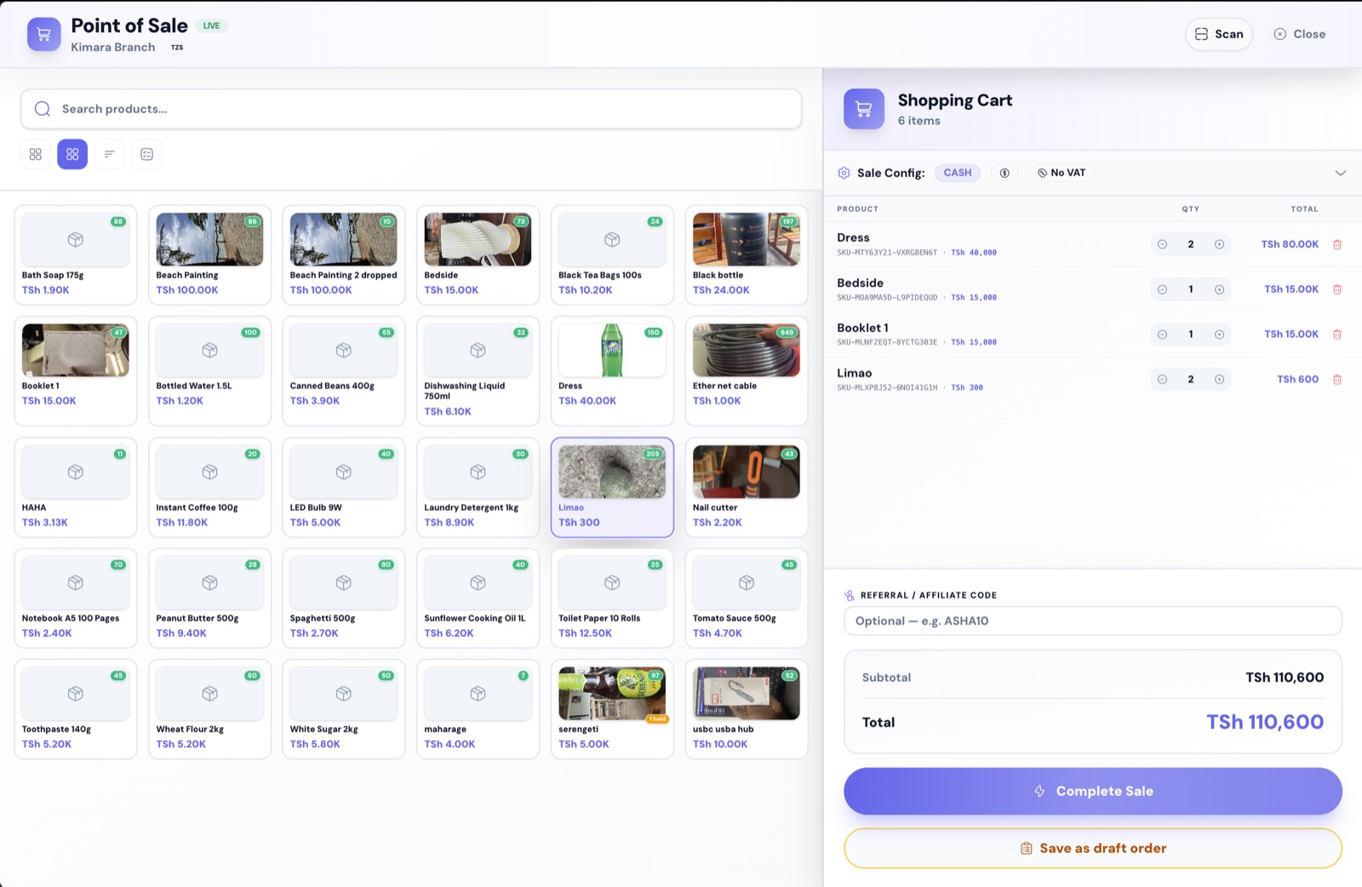The image size is (1362, 887).
Task: Select the active compact grid view icon
Action: (x=72, y=154)
